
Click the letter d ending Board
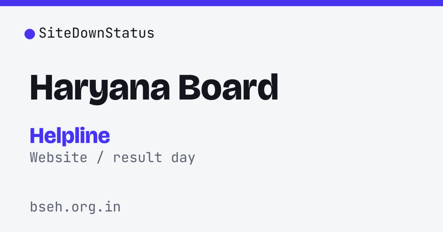pos(268,87)
